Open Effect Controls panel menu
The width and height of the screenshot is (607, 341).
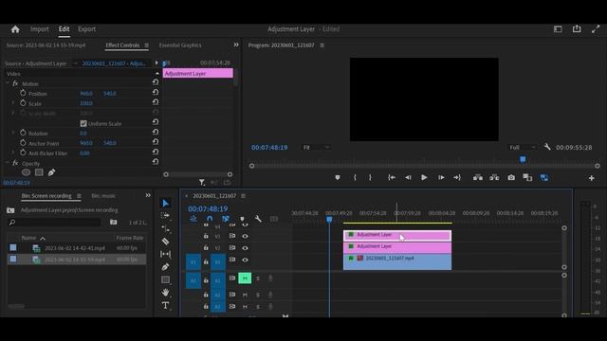click(x=146, y=45)
